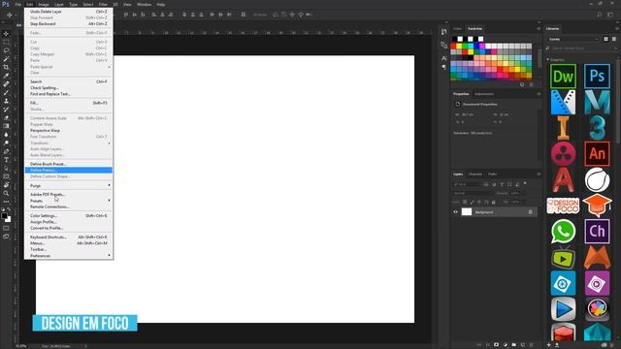621x349 pixels.
Task: Swap foreground and background colors
Action: coord(9,209)
